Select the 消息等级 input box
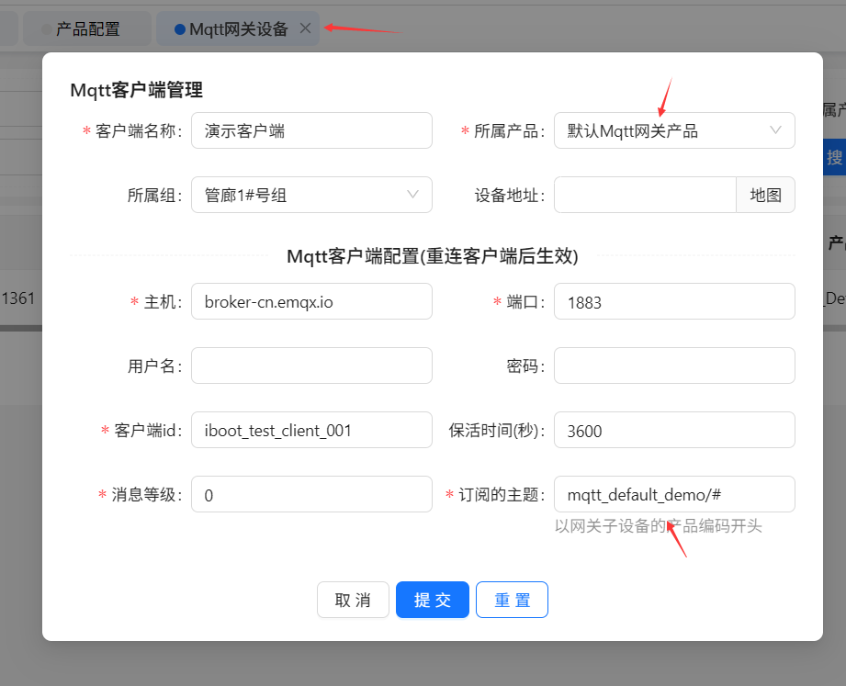Viewport: 846px width, 686px height. [311, 494]
